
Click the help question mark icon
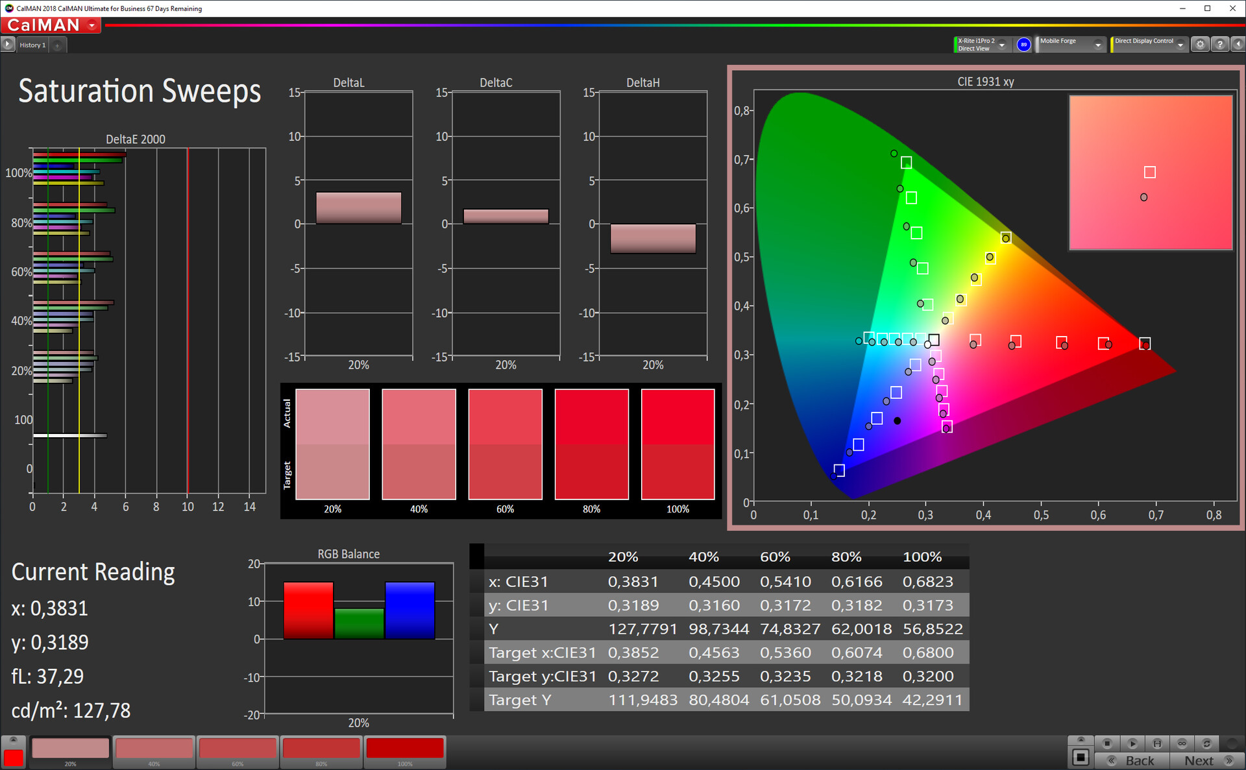click(x=1220, y=45)
